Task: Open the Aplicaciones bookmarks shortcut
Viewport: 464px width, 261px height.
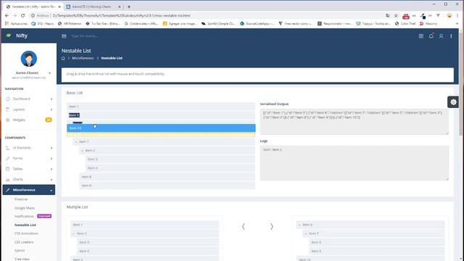Action: point(16,24)
